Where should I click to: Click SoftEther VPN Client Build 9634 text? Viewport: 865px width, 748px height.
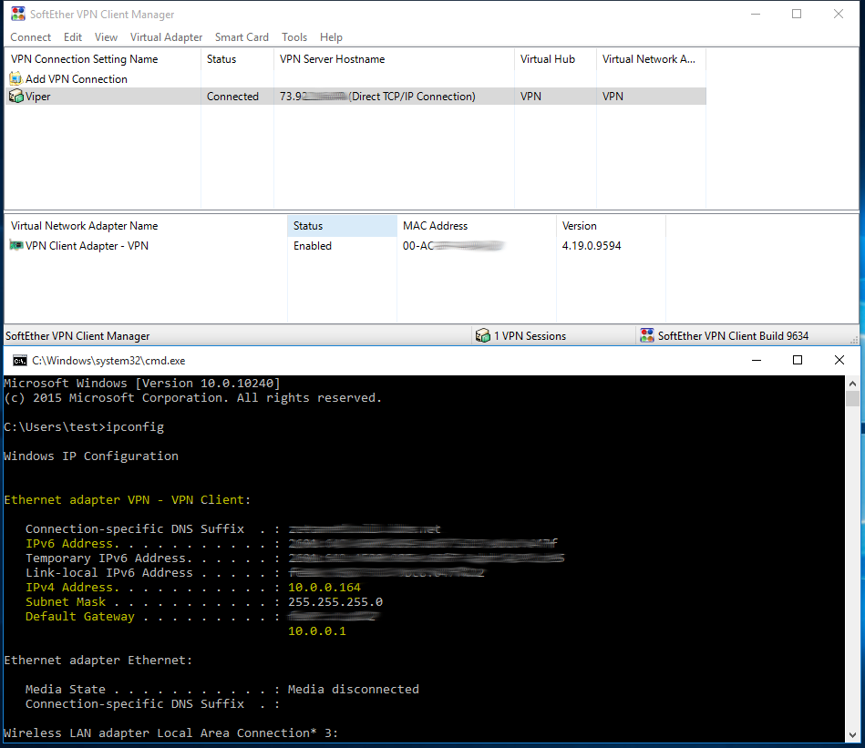coord(733,335)
